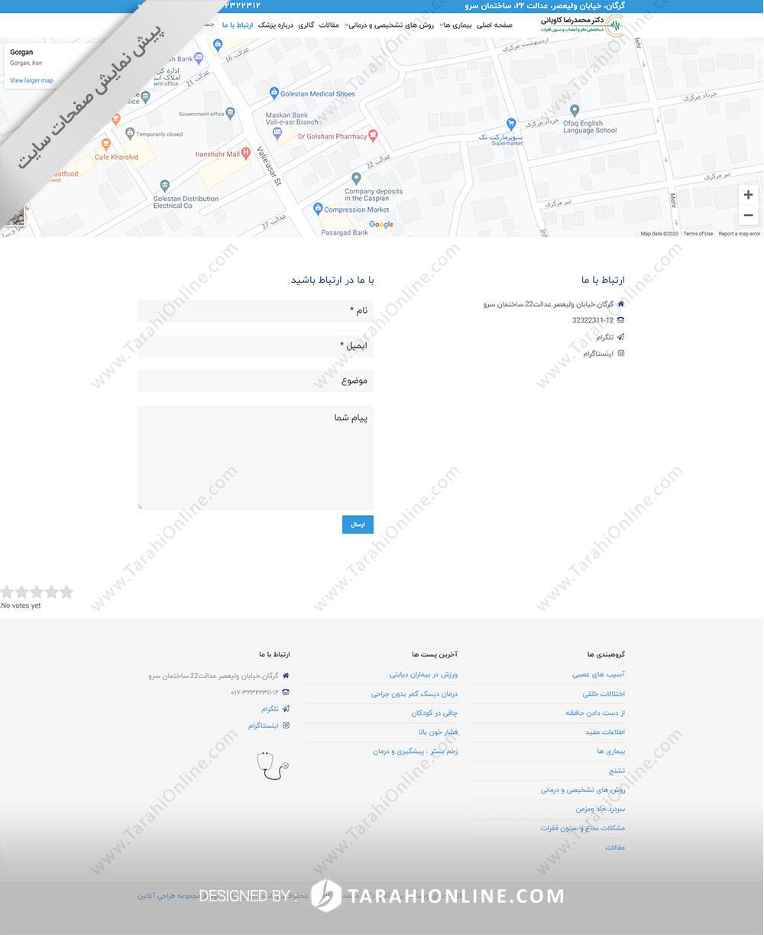This screenshot has width=764, height=935.
Task: Go to صفحه اصلی in the navigation bar
Action: (495, 25)
